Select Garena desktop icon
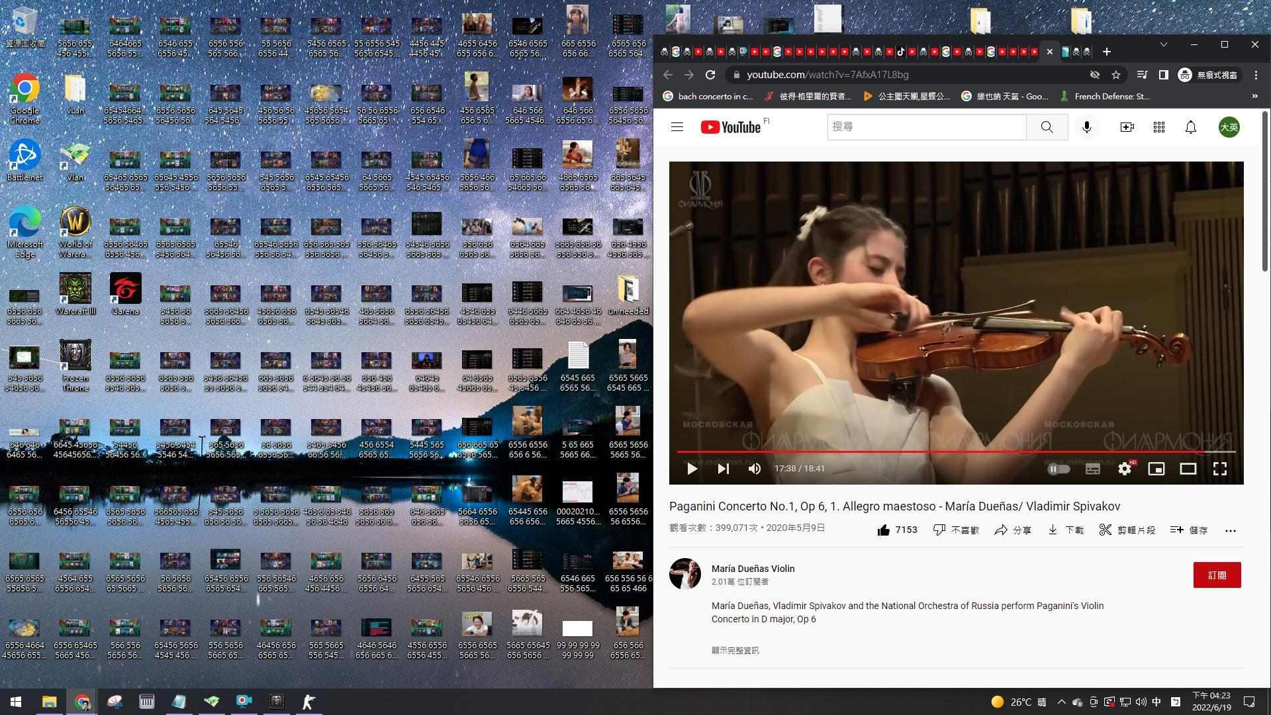 click(x=125, y=295)
